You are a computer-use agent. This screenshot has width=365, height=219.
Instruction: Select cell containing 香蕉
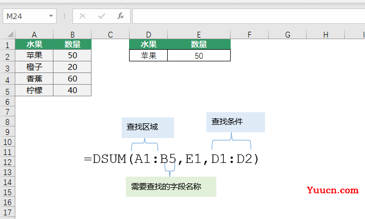tap(34, 79)
